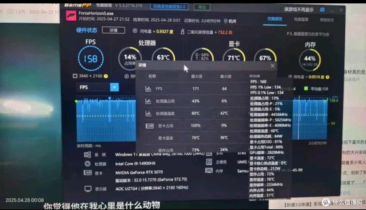This screenshot has height=210, width=366.
Task: Close the 详情 popup dialog
Action: point(272,66)
